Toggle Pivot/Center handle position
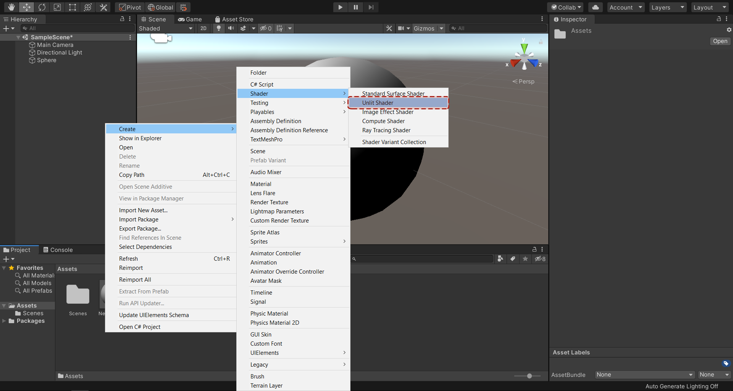This screenshot has height=391, width=733. [x=130, y=7]
